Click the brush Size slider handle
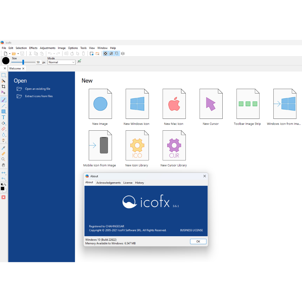Screen dimensions: 302x302 click(23, 62)
